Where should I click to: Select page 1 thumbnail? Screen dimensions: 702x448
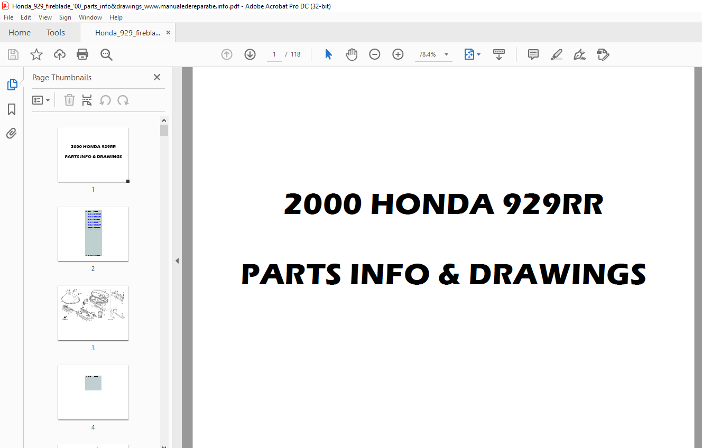93,154
